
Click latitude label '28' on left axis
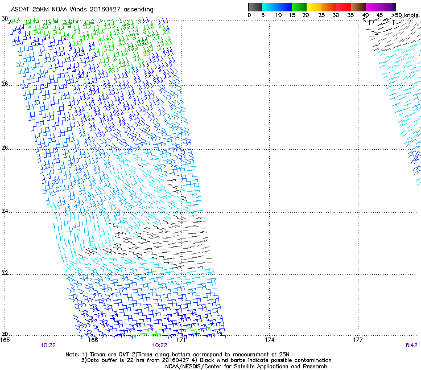tap(5, 84)
